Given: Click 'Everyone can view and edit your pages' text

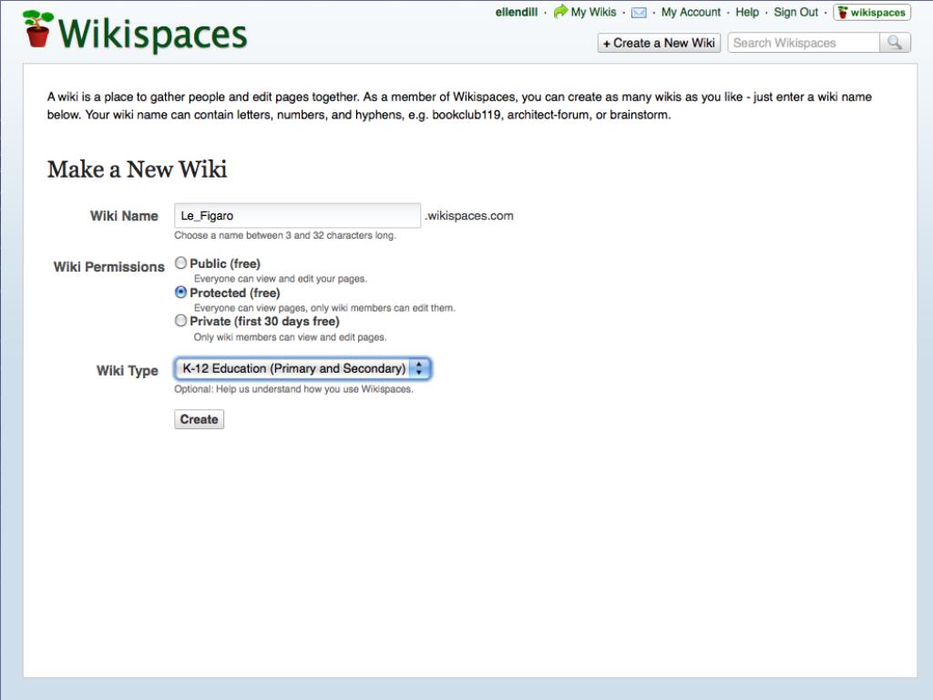Looking at the screenshot, I should pyautogui.click(x=281, y=279).
